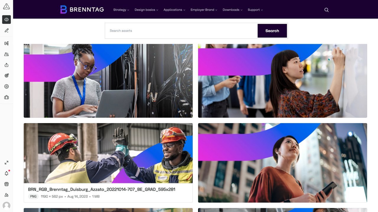Open the target analytics icon in sidebar
The width and height of the screenshot is (378, 212).
pyautogui.click(x=6, y=76)
